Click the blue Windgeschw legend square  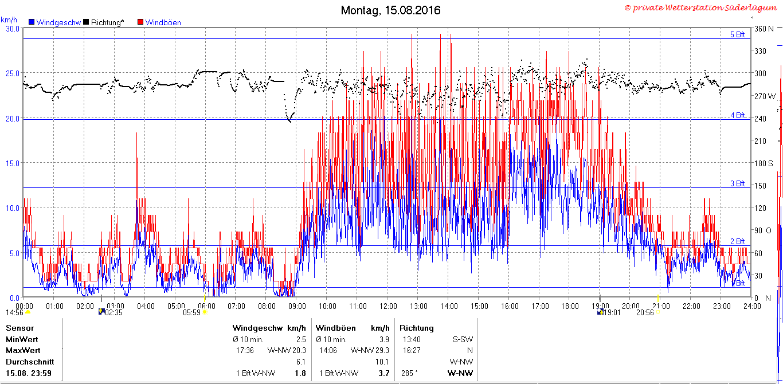[x=32, y=22]
